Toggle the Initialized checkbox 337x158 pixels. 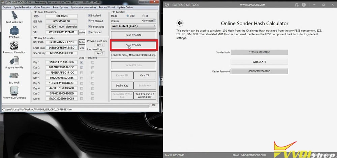tap(89, 15)
